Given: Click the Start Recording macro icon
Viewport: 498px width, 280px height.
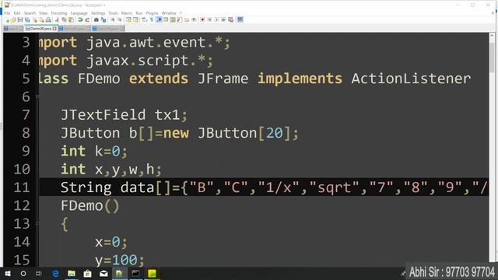Looking at the screenshot, I should pyautogui.click(x=202, y=20).
